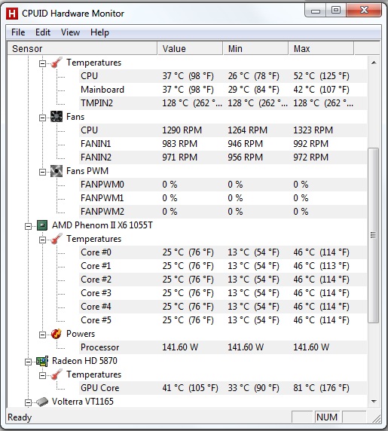
Task: Click the vertical scrollbar thumb
Action: coord(373,235)
